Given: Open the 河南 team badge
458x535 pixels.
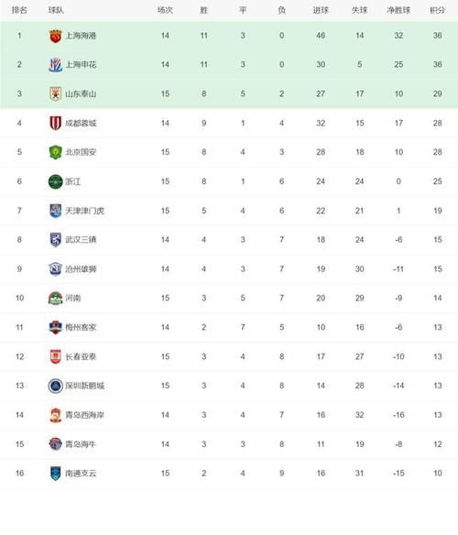Looking at the screenshot, I should click(x=55, y=299).
